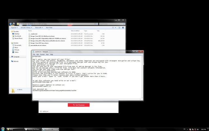209x131 pixels.
Task: Click the magnifier icon in Explorer search
Action: coord(124,24)
